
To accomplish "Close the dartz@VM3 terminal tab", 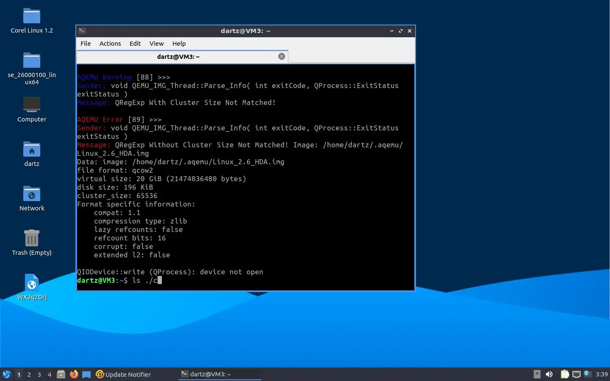I will click(282, 56).
